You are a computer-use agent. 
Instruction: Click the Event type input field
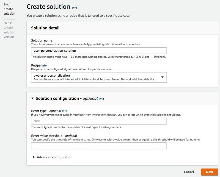(99, 121)
